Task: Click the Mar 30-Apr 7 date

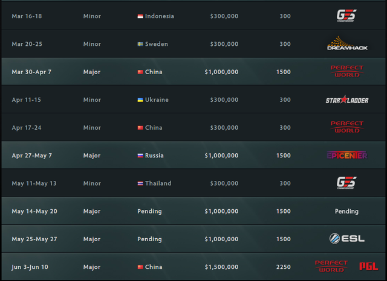Action: point(31,72)
